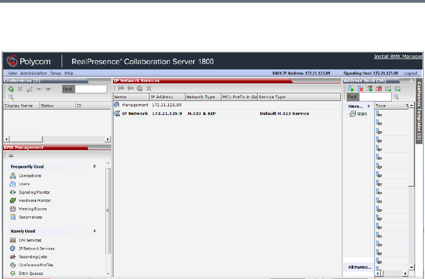
Task: Click the Delete Group icon in Address Book
Action: pos(379,89)
